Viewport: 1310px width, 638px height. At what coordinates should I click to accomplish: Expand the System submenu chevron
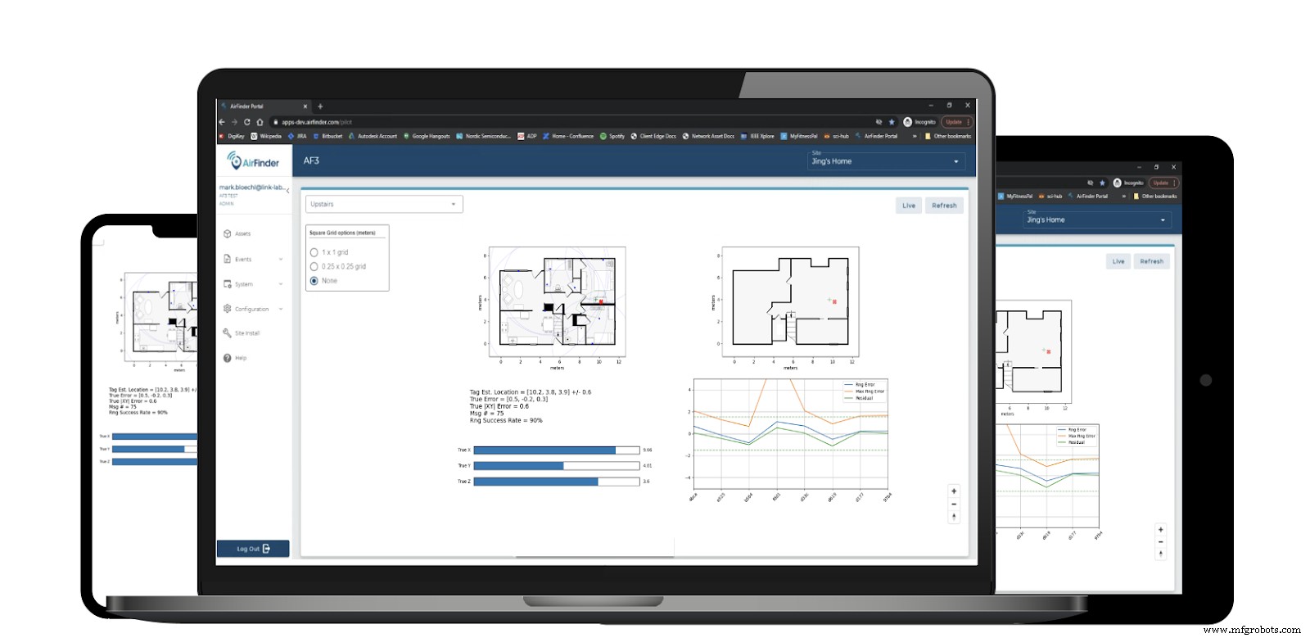click(281, 284)
